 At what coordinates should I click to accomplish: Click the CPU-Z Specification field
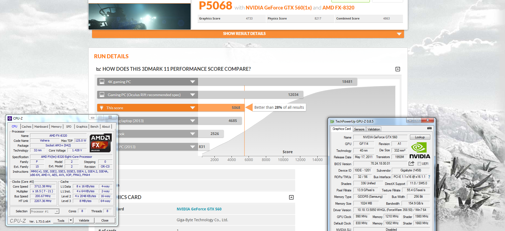pos(71,157)
